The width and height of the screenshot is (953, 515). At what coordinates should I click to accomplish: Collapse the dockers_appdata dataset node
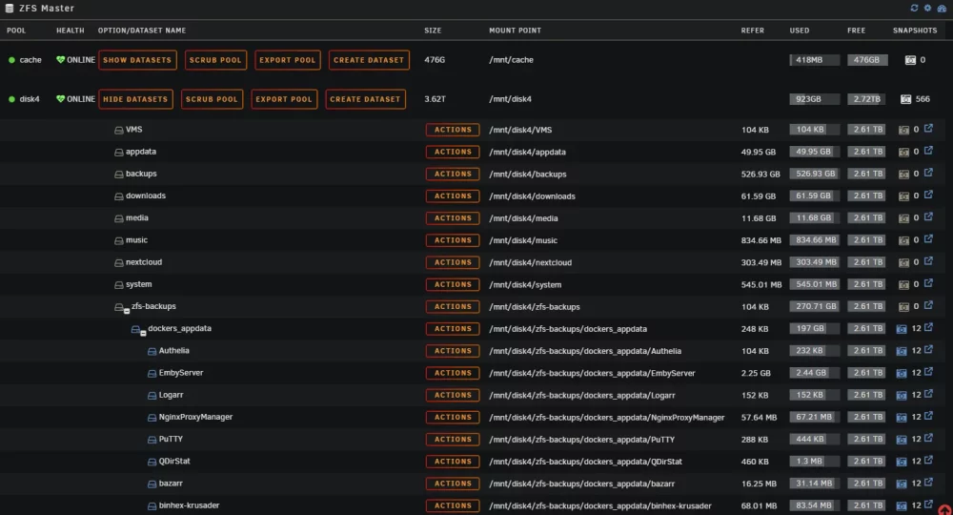(143, 333)
